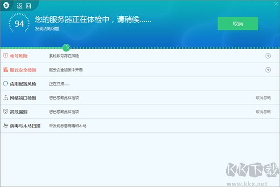Image resolution: width=280 pixels, height=187 pixels.
Task: Select the 应用配置风险 item label
Action: [x=23, y=84]
